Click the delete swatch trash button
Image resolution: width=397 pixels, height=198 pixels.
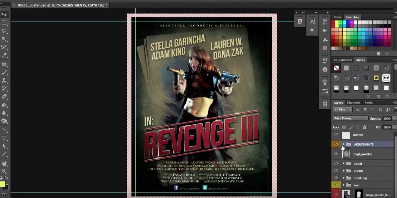click(x=387, y=54)
